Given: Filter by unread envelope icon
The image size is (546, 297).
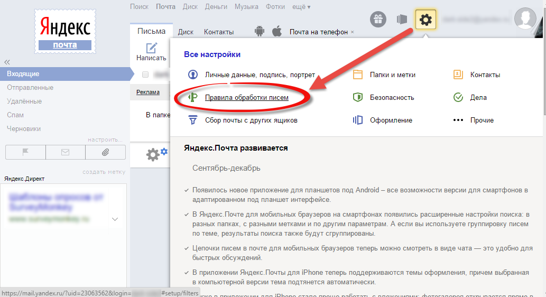Looking at the screenshot, I should 66,152.
